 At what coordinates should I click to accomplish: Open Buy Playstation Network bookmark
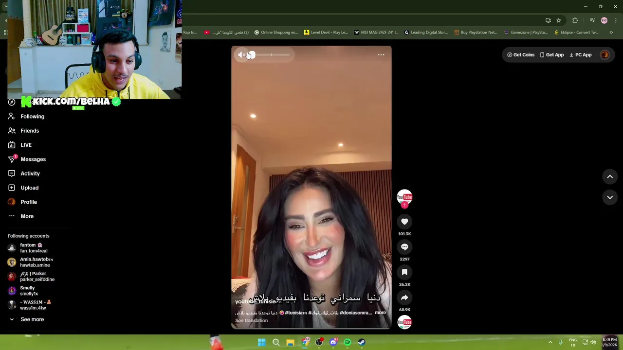tap(476, 33)
